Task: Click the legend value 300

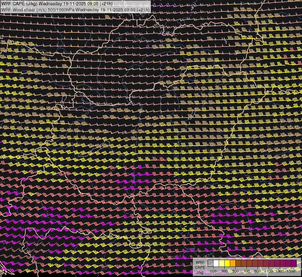Action: pos(224,271)
